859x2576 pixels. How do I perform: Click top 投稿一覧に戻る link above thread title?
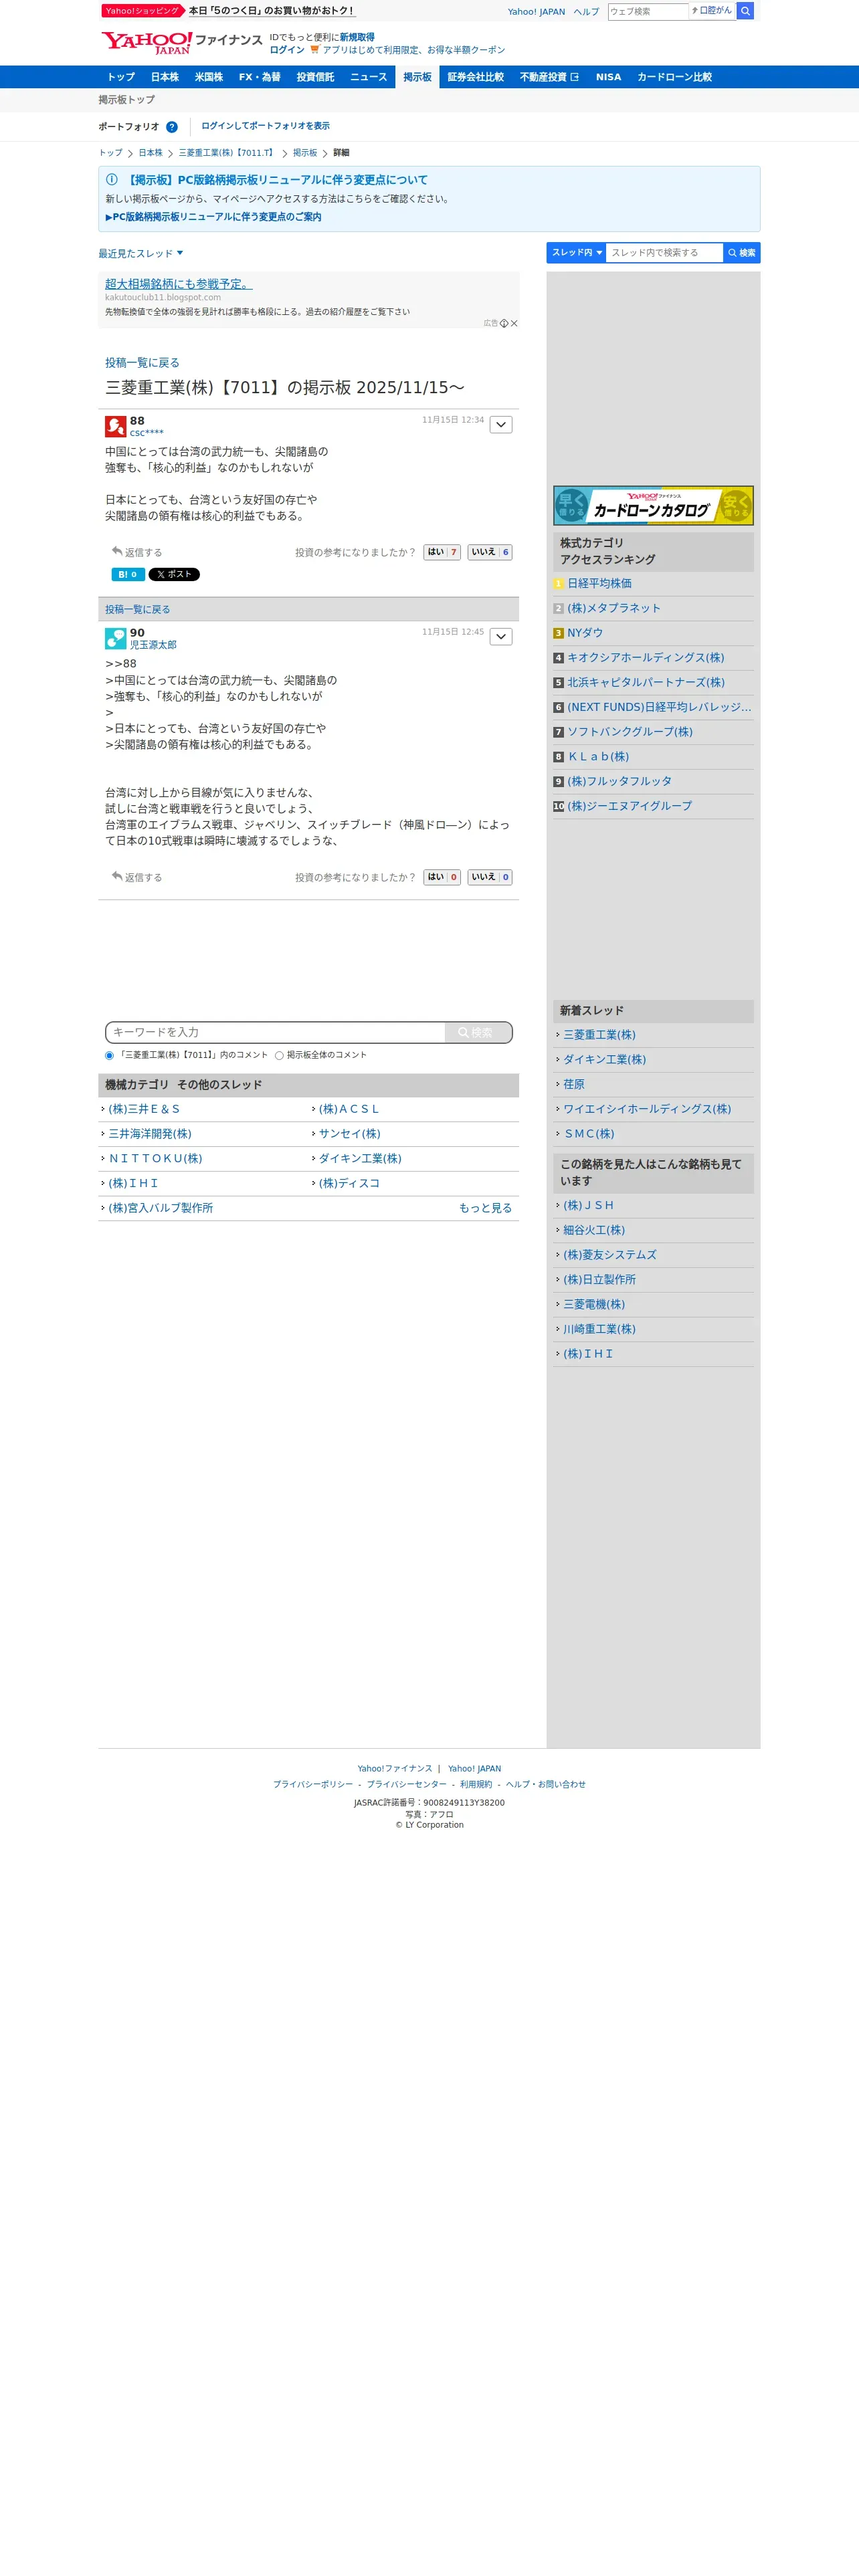[142, 363]
